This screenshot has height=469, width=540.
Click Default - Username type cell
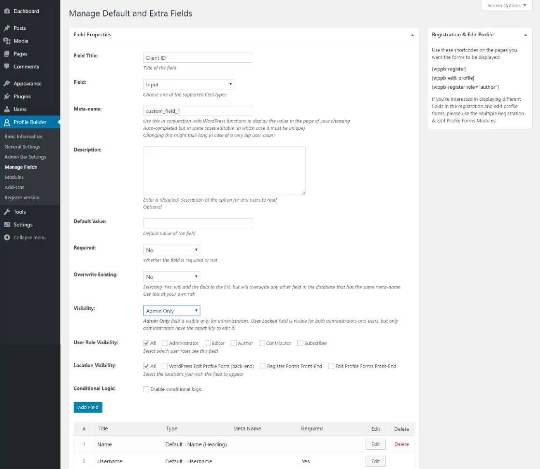pos(189,461)
